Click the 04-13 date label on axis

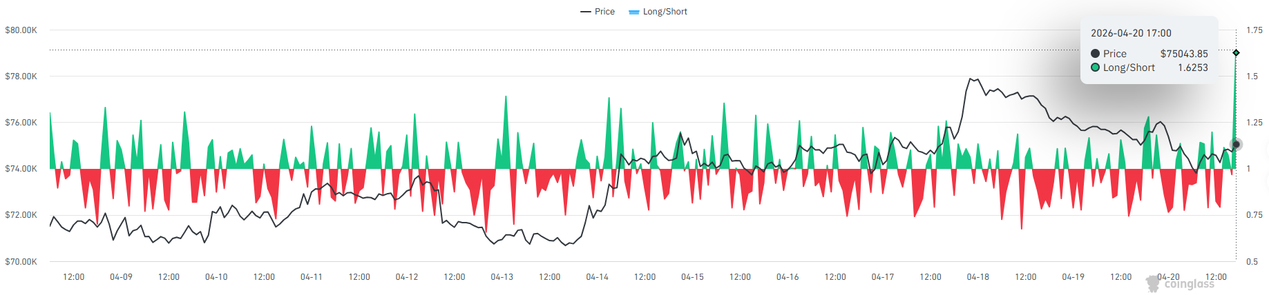point(502,277)
